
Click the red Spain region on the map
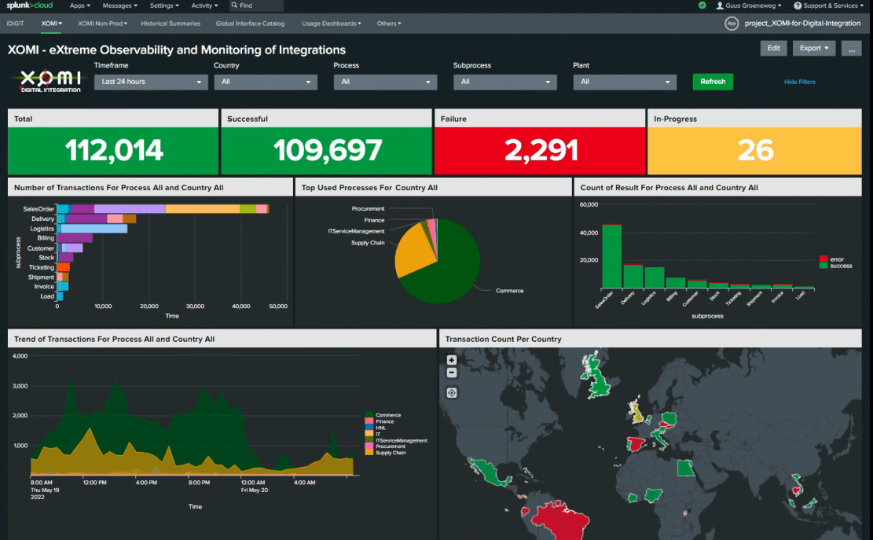[635, 444]
